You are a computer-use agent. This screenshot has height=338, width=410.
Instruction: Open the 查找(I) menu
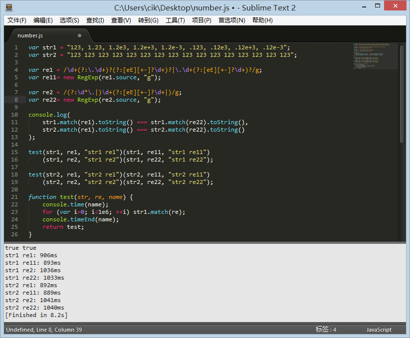95,20
